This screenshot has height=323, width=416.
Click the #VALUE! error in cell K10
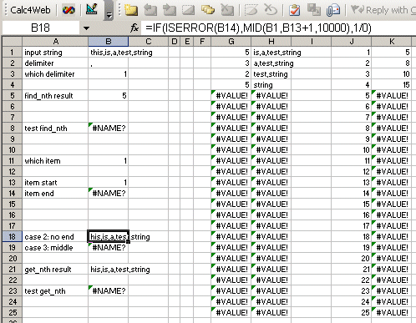click(392, 150)
